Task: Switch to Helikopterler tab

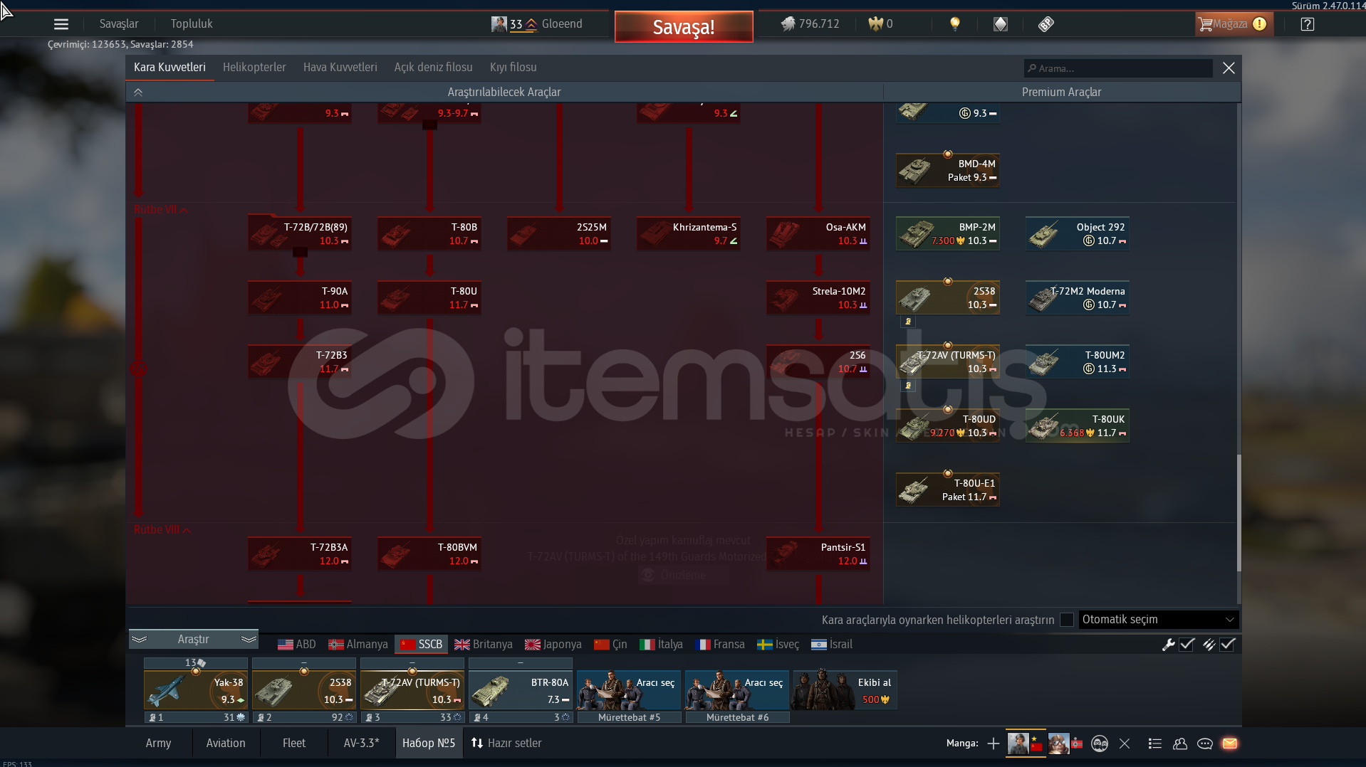Action: point(254,67)
